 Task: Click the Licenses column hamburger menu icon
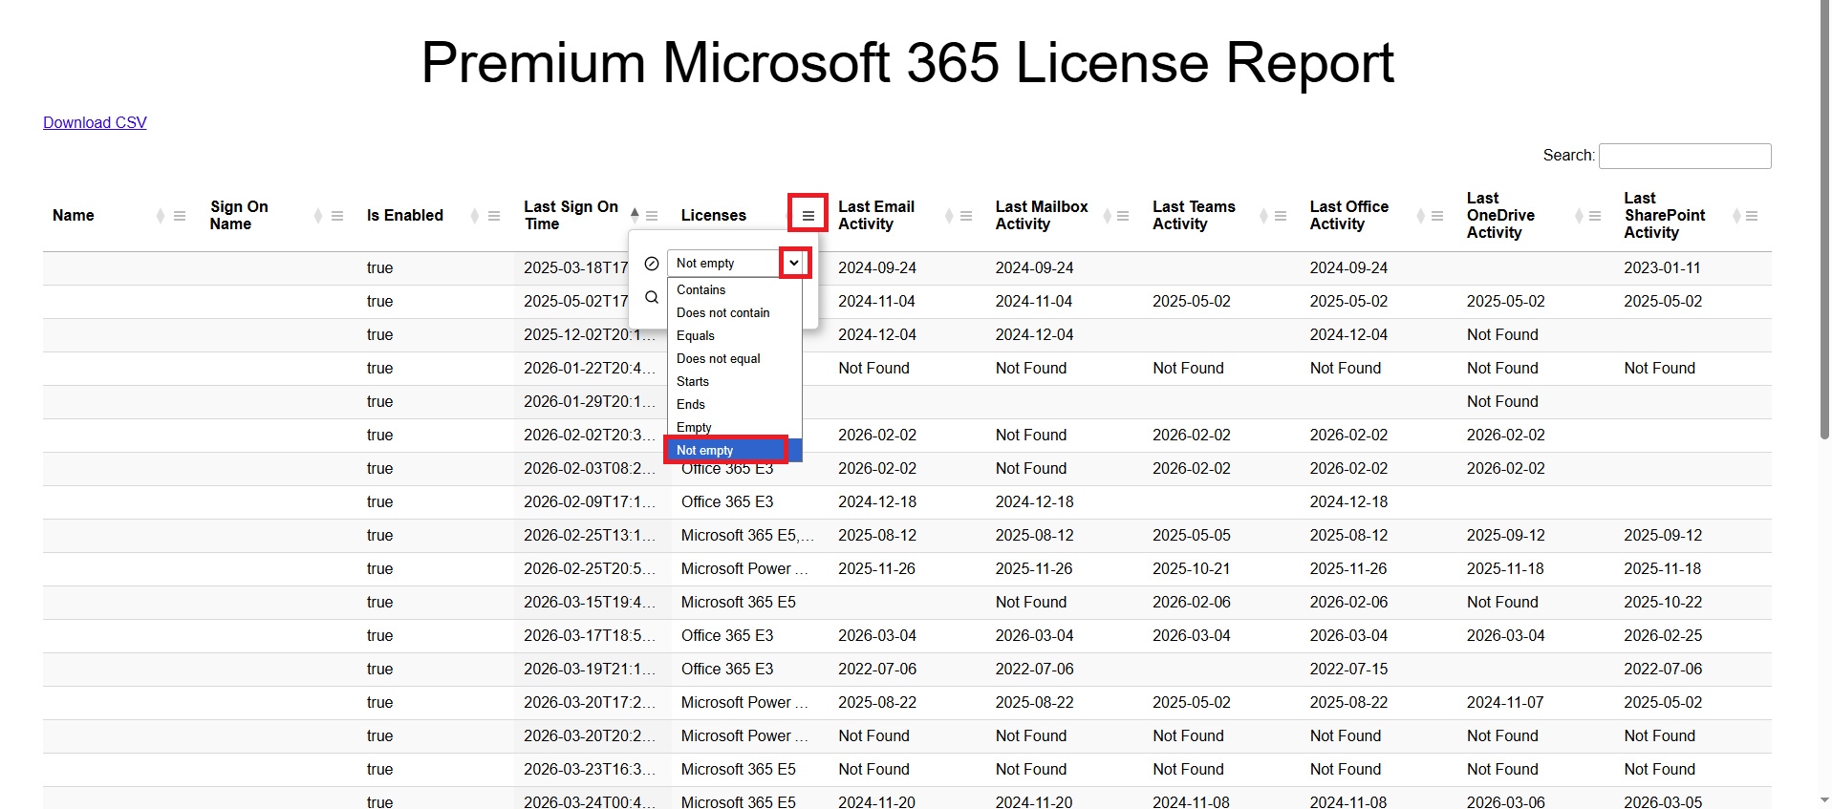pyautogui.click(x=808, y=216)
